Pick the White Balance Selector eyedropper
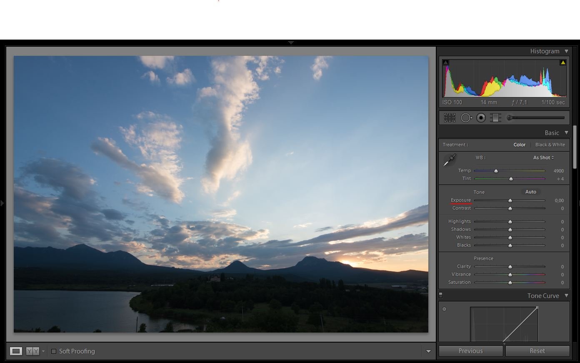Image resolution: width=580 pixels, height=363 pixels. pos(450,160)
